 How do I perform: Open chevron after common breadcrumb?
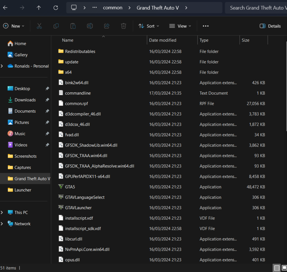[130, 8]
